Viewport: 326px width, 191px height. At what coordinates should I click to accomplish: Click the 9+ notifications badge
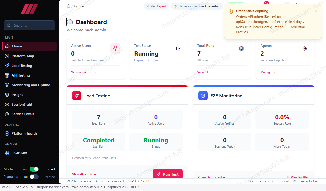coord(266,3)
